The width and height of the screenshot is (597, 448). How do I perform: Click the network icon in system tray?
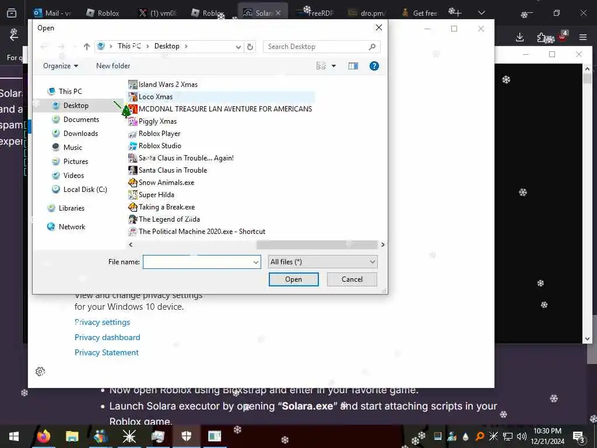[x=508, y=436]
